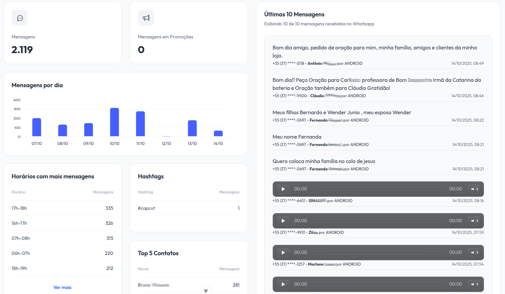Play the audio message from ISNA
This screenshot has height=294, width=505.
283,189
